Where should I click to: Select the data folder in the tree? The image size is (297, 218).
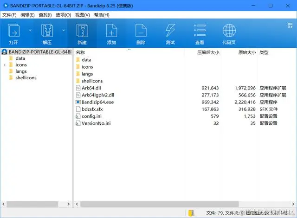(x=20, y=58)
